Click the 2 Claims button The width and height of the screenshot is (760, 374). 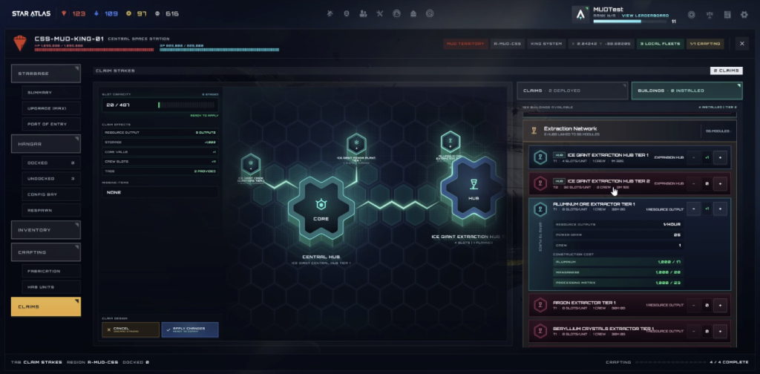pyautogui.click(x=726, y=70)
